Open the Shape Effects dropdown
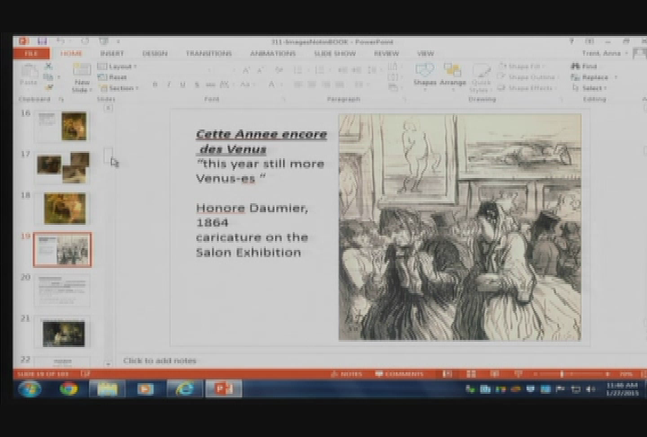This screenshot has height=437, width=647. [x=527, y=87]
